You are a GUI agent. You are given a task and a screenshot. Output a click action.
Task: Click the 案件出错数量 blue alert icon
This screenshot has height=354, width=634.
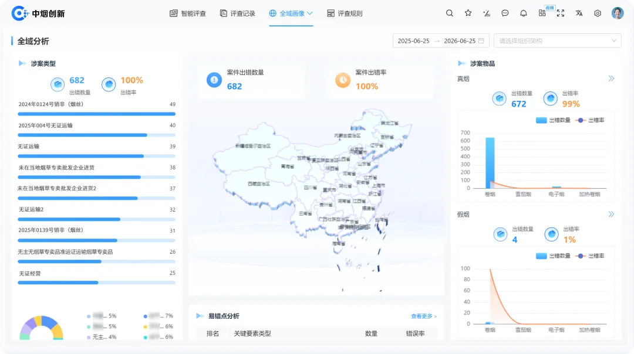(x=214, y=80)
